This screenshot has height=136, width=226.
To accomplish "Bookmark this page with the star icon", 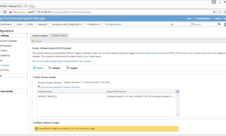I will pos(214,12).
